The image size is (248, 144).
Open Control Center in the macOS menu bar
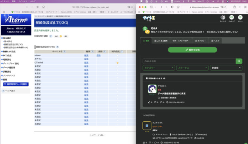point(223,2)
